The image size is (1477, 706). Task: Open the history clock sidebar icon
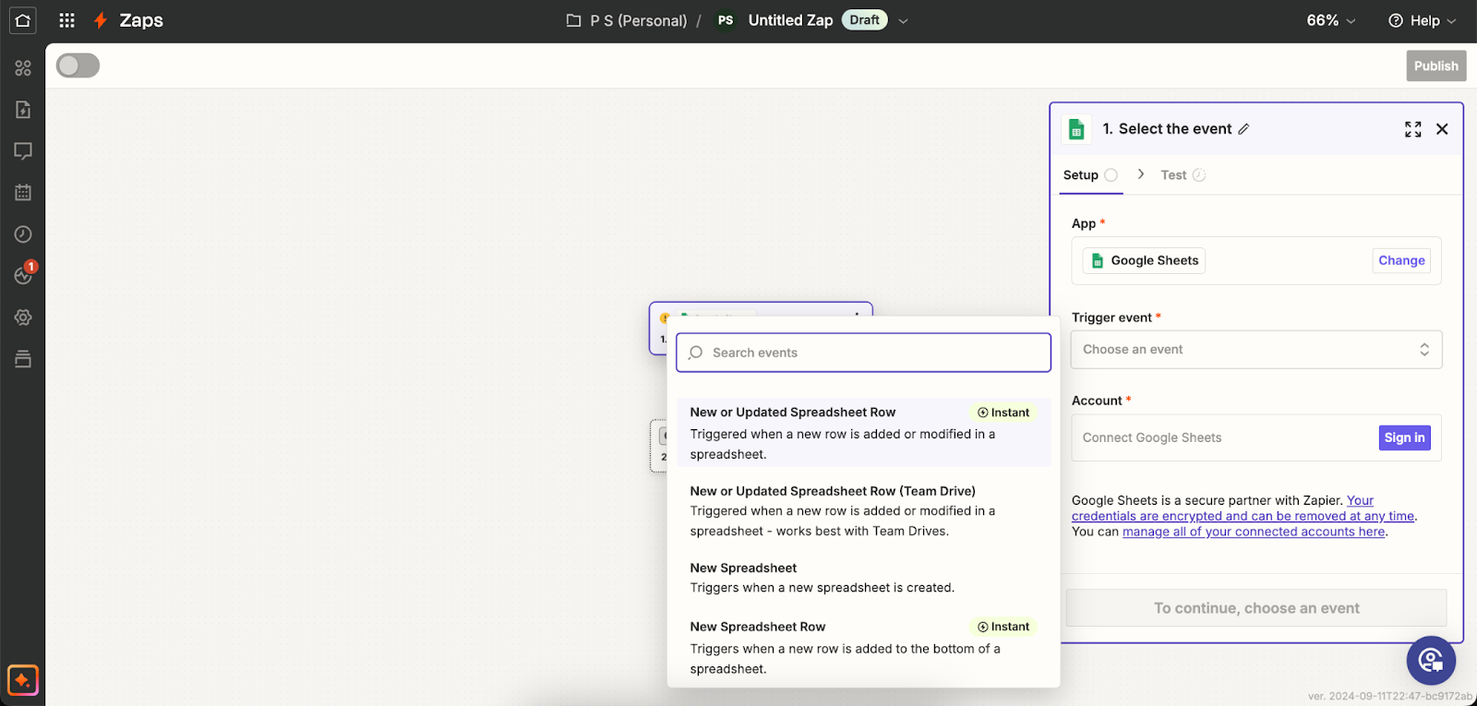pyautogui.click(x=23, y=234)
